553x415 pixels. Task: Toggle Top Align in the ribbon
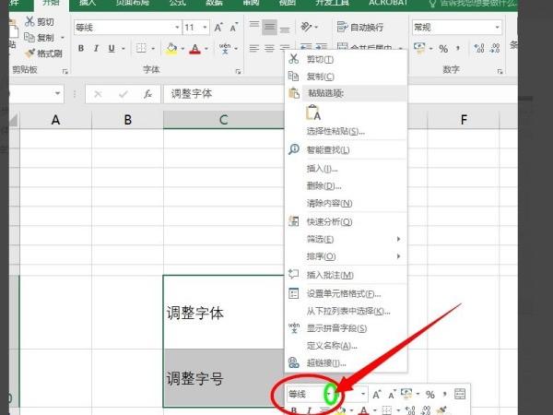[254, 27]
